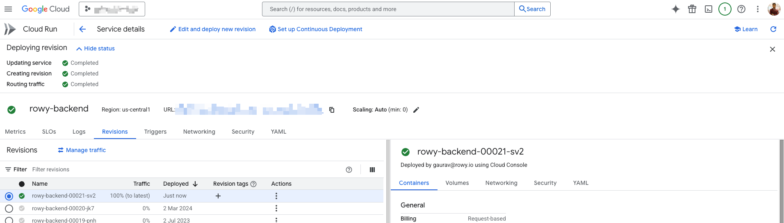Open the service Security tab
Image resolution: width=784 pixels, height=223 pixels.
point(243,132)
